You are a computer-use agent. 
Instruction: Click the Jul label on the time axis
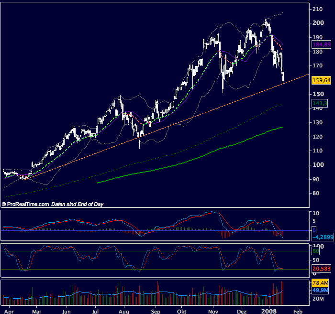pos(95,312)
